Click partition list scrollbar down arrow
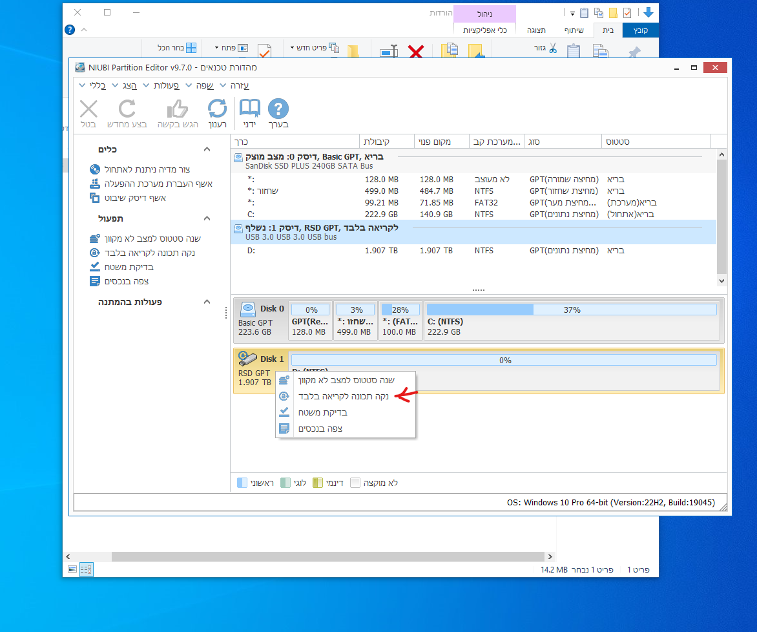Image resolution: width=757 pixels, height=632 pixels. click(721, 280)
